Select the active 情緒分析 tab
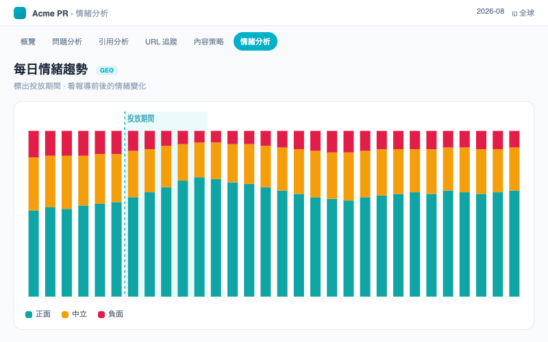 click(256, 42)
